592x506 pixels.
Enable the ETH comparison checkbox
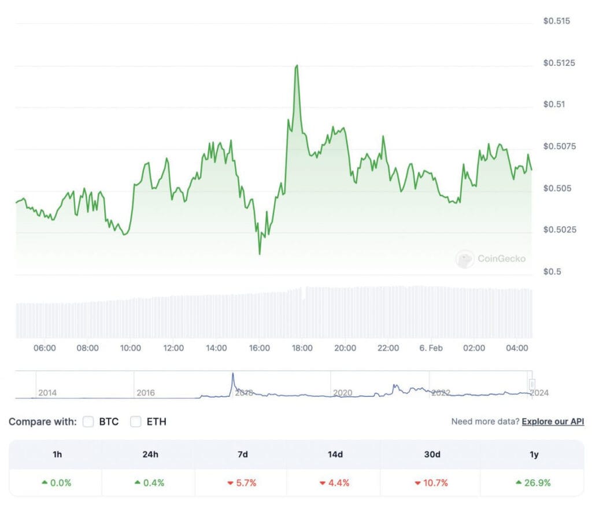(136, 422)
